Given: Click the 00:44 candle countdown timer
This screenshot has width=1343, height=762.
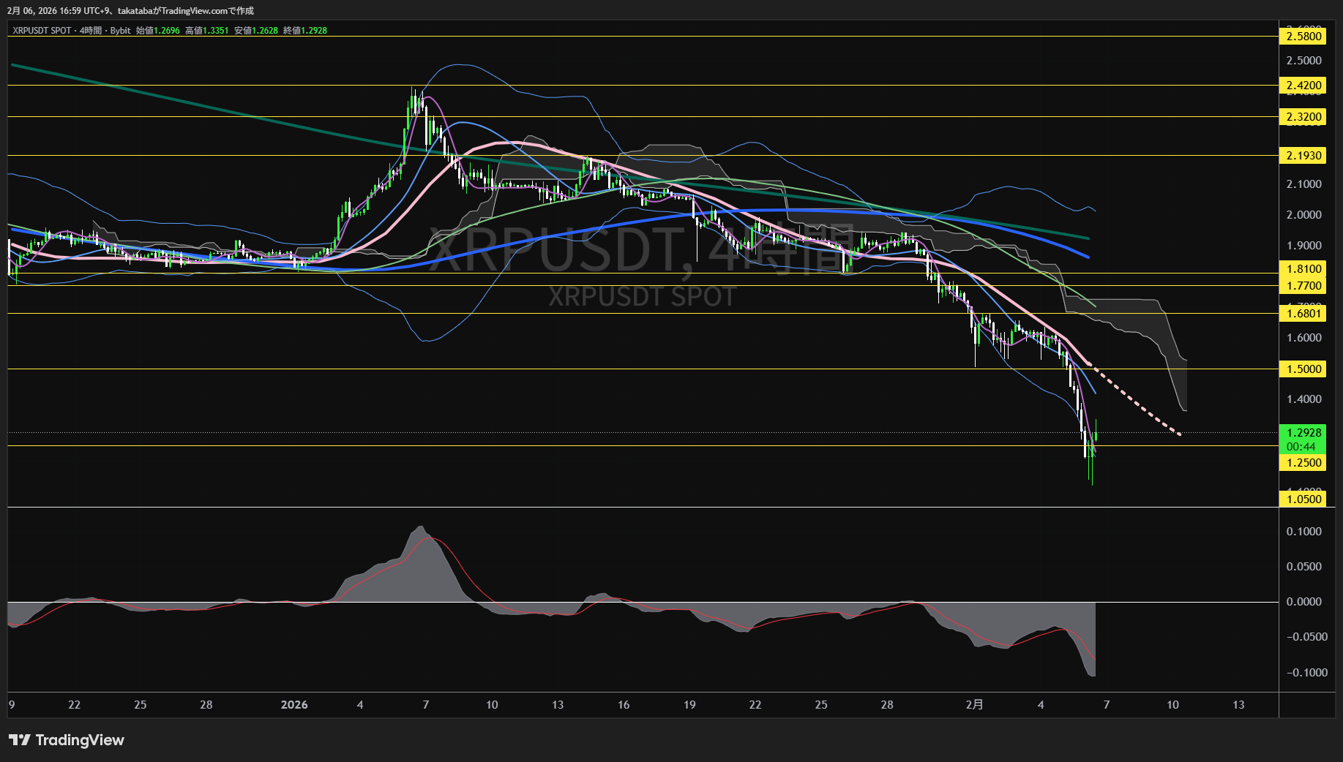Looking at the screenshot, I should click(x=1301, y=447).
